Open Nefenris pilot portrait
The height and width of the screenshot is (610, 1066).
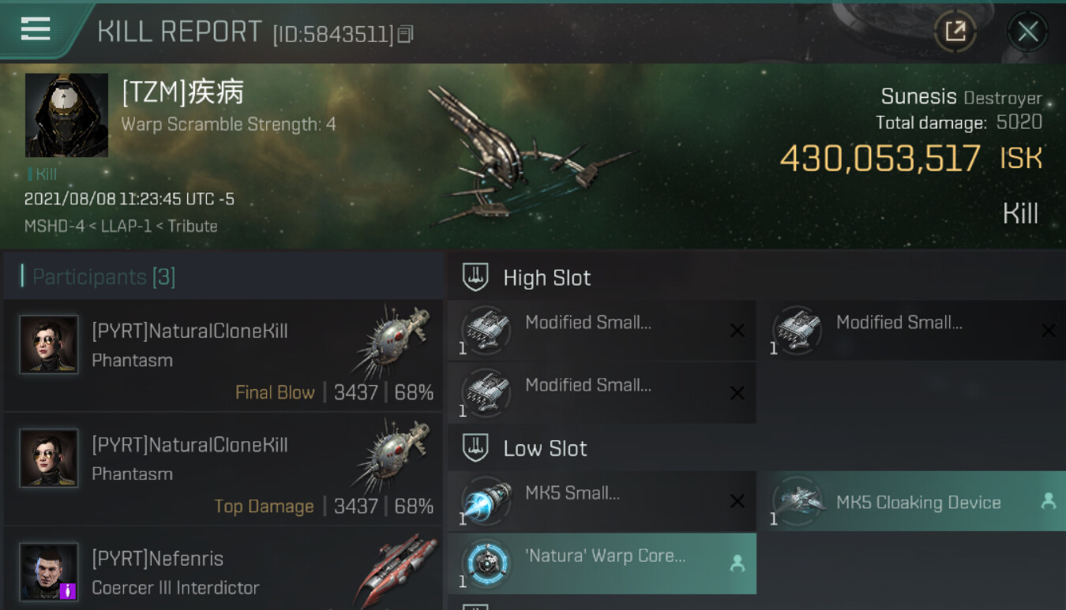coord(49,572)
